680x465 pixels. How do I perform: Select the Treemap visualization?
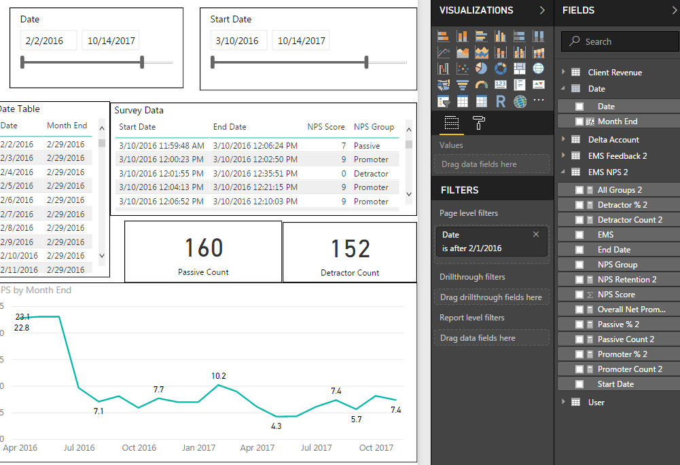(520, 69)
